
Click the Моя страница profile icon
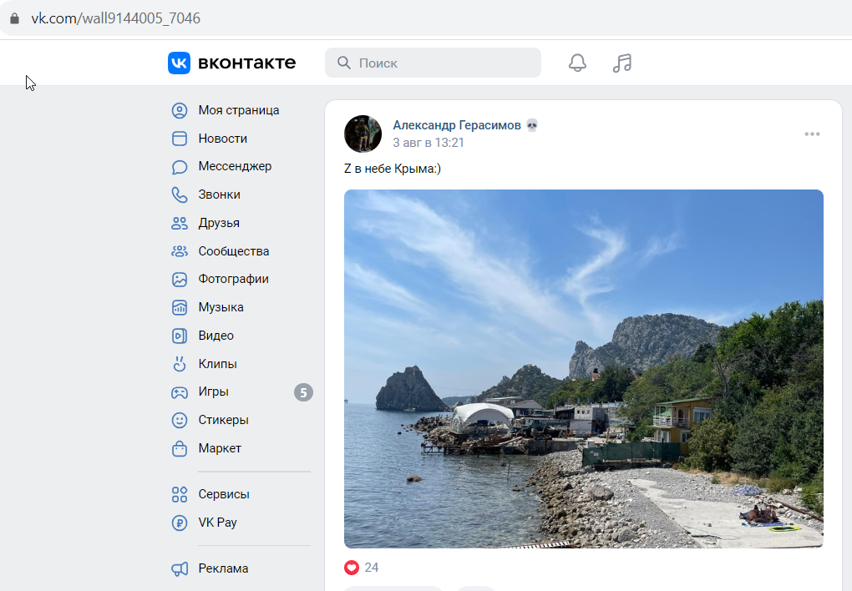180,110
